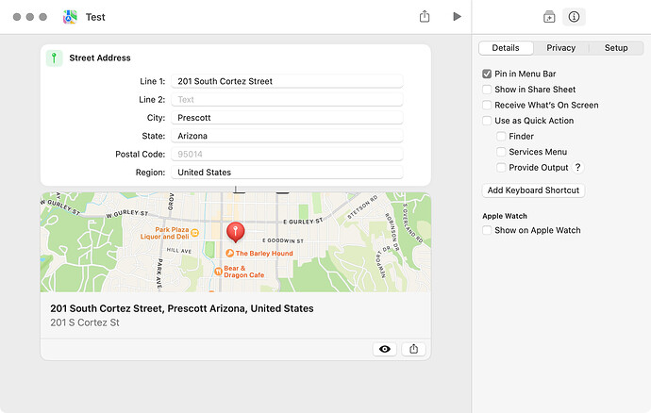Click the red map pin marker
The image size is (651, 413).
[x=236, y=232]
